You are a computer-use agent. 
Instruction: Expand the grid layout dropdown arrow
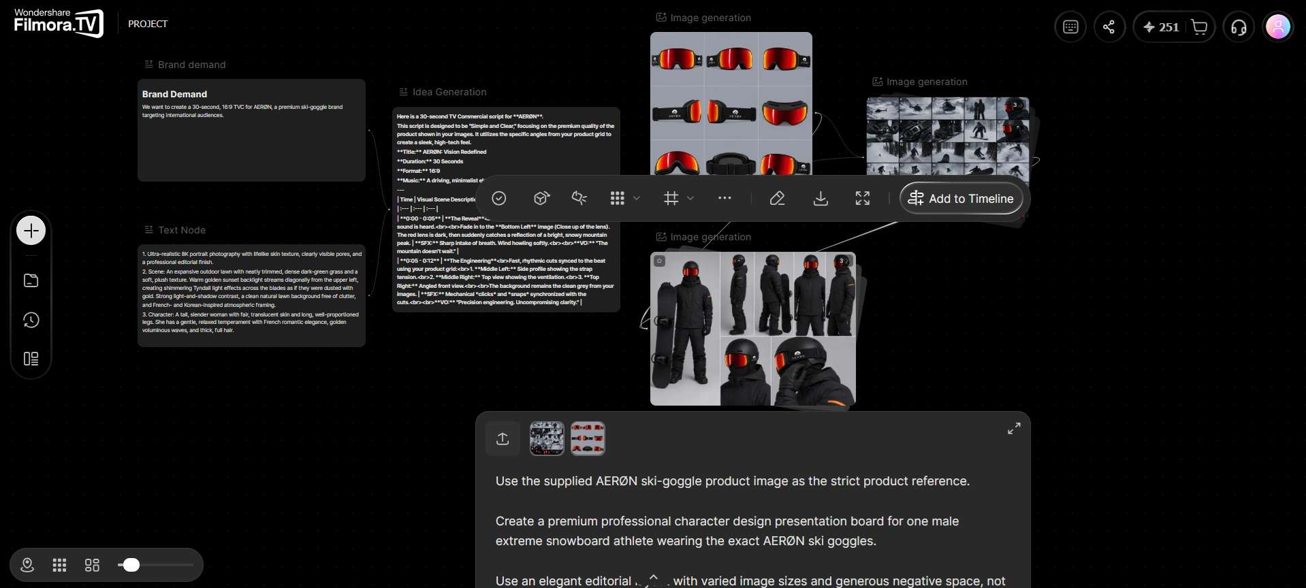[637, 198]
